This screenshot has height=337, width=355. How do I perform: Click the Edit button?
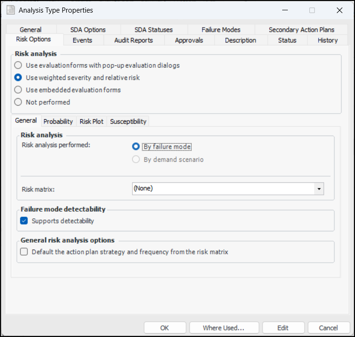click(x=283, y=328)
